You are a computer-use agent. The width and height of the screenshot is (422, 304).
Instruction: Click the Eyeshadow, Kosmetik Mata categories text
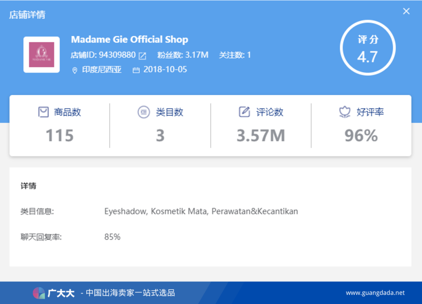[x=201, y=212]
